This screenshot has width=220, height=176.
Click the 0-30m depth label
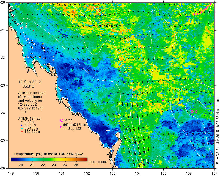pos(29,122)
